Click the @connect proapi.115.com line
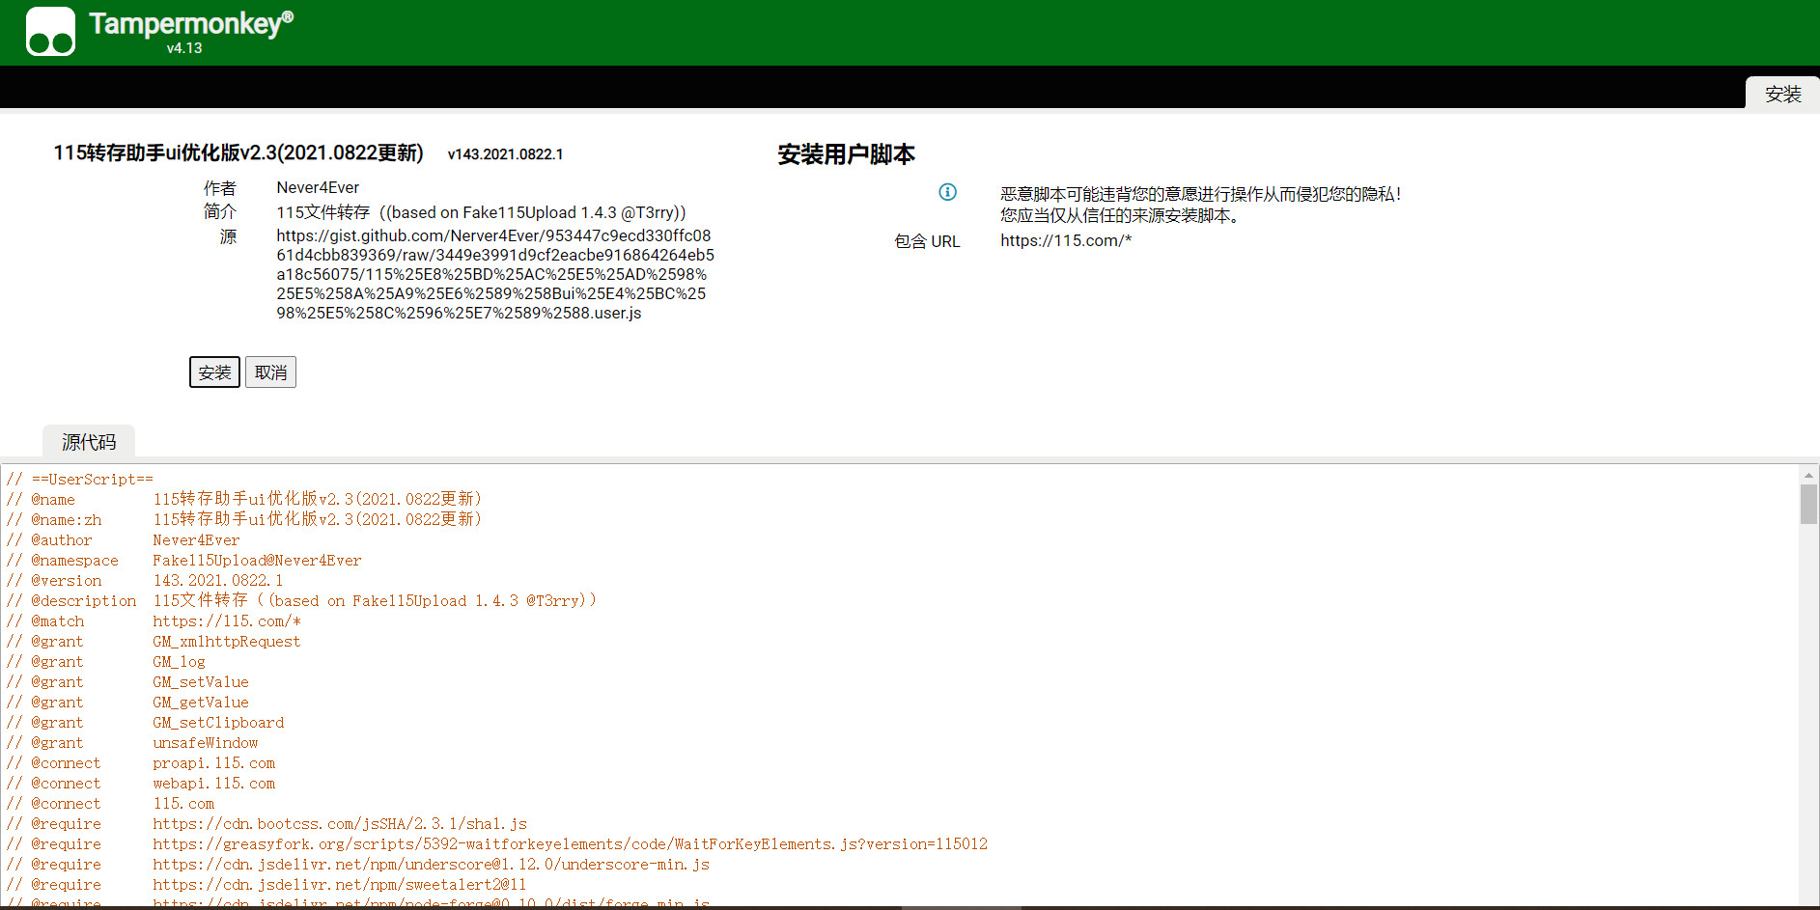Viewport: 1820px width, 910px height. point(141,763)
